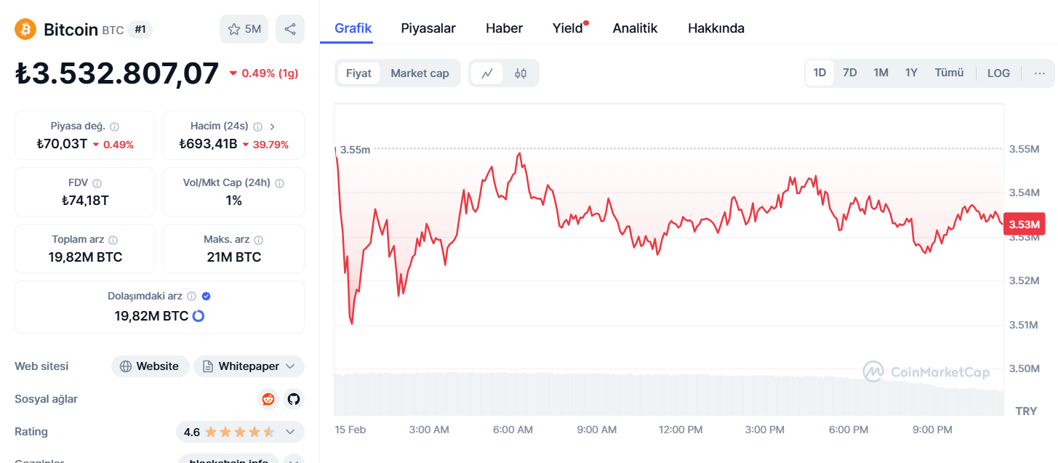Open info icon next to Dolaşımdaki arz

pos(192,297)
